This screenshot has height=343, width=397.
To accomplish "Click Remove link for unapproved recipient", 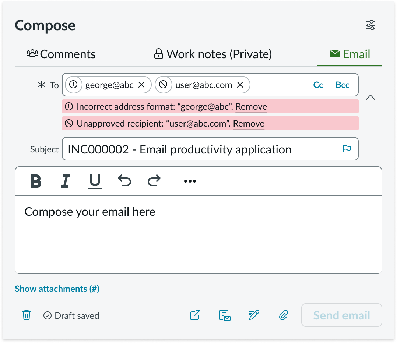I will (249, 124).
